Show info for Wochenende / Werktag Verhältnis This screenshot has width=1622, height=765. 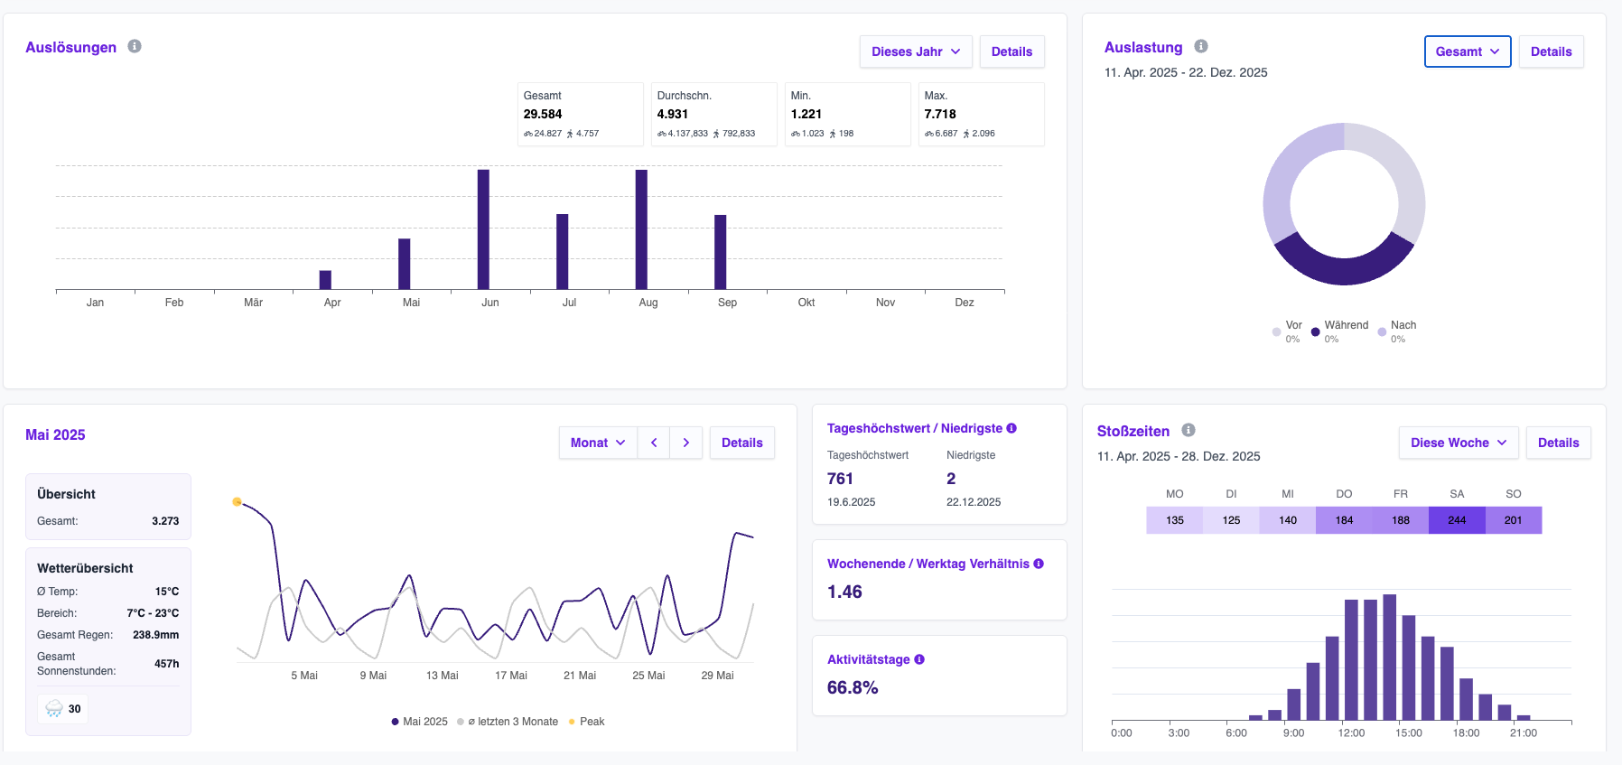(x=1039, y=564)
